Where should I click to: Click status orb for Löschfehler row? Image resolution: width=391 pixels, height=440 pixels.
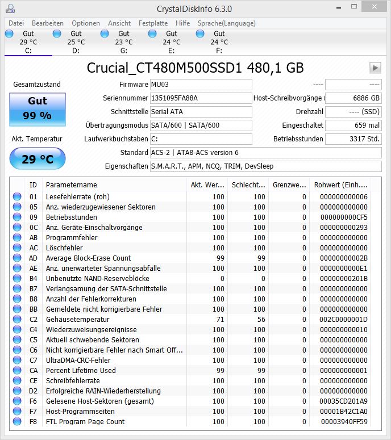pyautogui.click(x=17, y=248)
